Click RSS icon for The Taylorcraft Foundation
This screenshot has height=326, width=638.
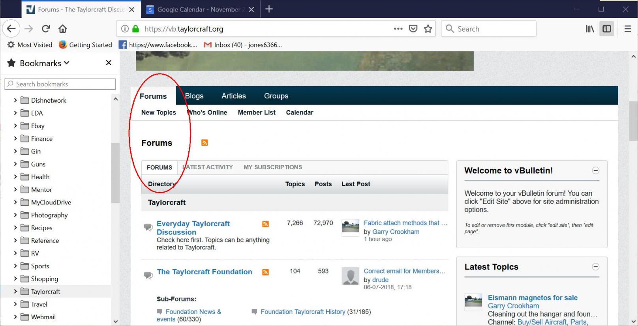(x=266, y=272)
